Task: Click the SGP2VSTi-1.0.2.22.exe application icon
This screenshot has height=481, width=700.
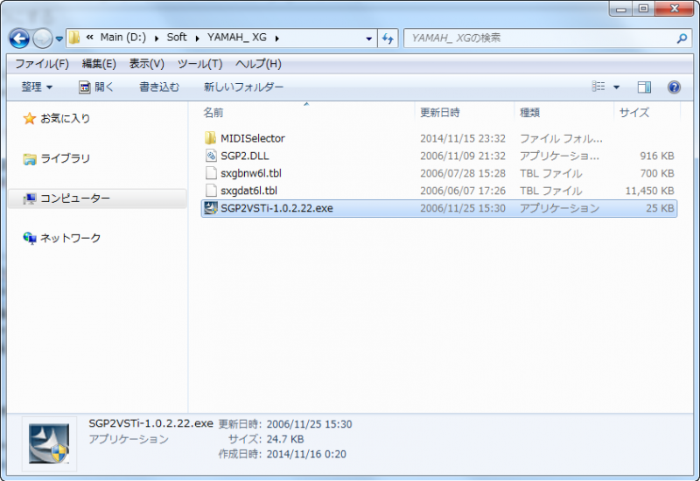Action: click(210, 208)
